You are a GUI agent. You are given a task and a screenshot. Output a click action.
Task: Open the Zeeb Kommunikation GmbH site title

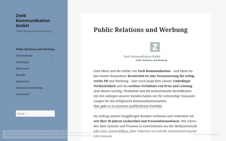pos(33,21)
